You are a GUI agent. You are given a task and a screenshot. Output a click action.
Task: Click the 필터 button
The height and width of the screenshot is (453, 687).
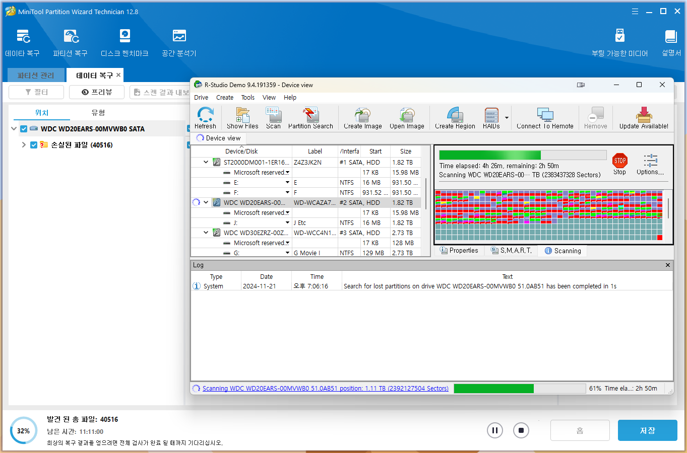tap(36, 92)
